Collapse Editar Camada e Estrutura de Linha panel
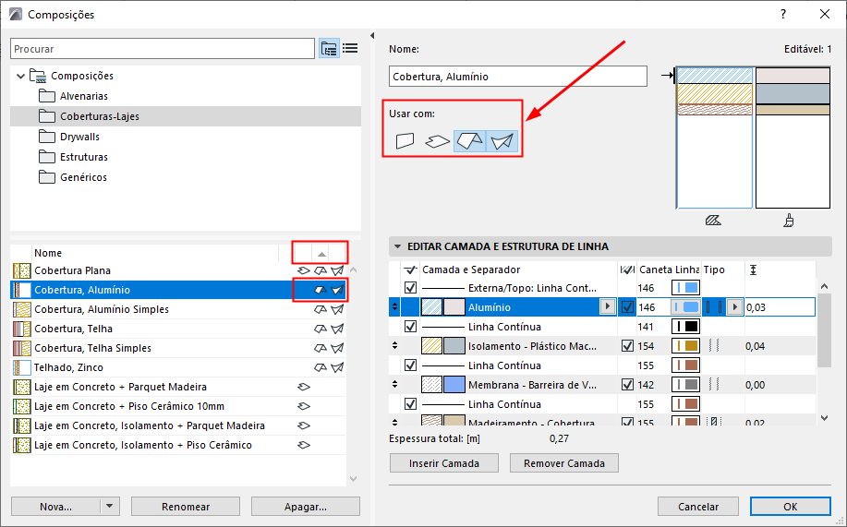Image resolution: width=847 pixels, height=527 pixels. (x=397, y=246)
